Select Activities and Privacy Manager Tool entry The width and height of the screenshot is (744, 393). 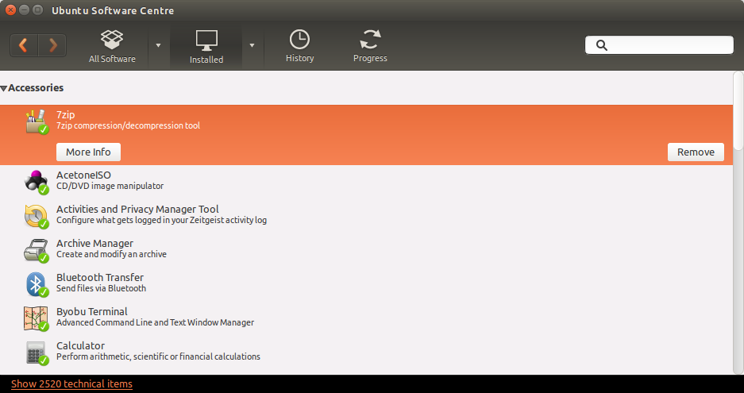point(137,210)
